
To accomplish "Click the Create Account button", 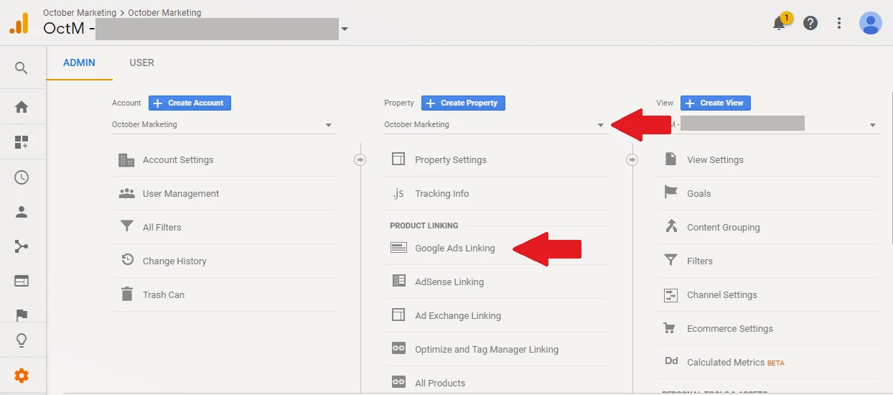I will pyautogui.click(x=190, y=103).
